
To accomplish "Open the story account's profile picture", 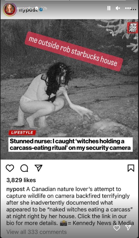I will [x=10, y=9].
